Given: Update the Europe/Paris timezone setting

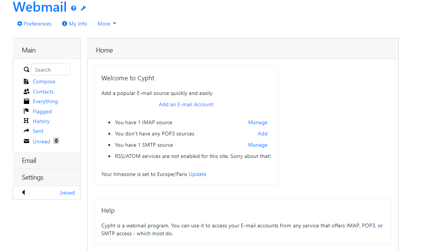Looking at the screenshot, I should [x=197, y=174].
